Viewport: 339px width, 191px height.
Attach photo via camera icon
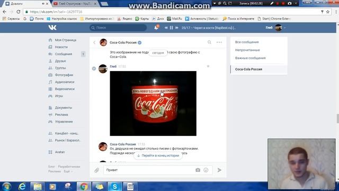pos(198,170)
